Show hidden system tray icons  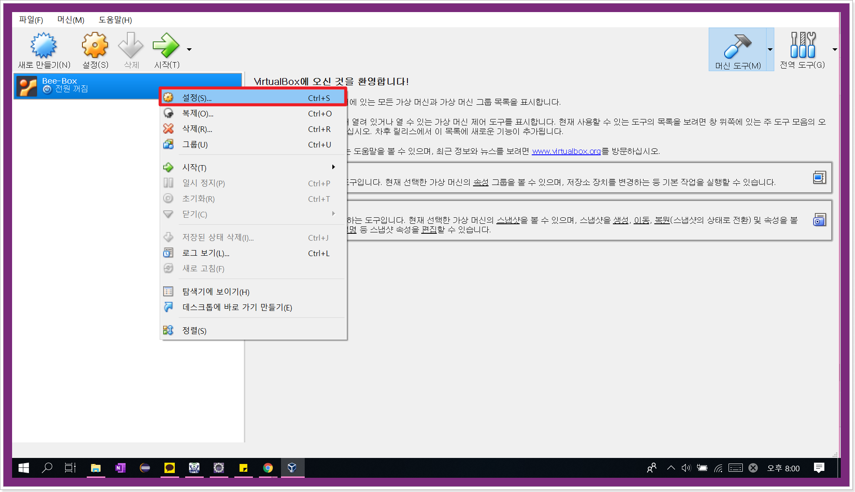click(671, 468)
